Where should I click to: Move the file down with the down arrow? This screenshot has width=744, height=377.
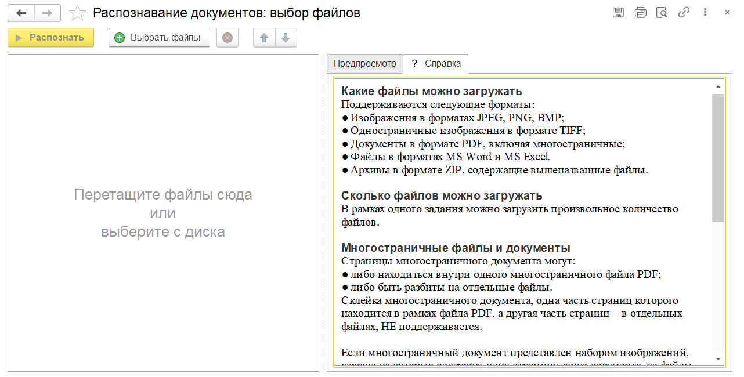tap(286, 38)
